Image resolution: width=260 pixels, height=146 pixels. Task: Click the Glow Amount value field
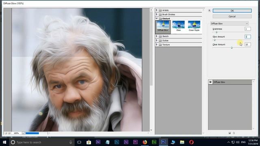(x=247, y=36)
